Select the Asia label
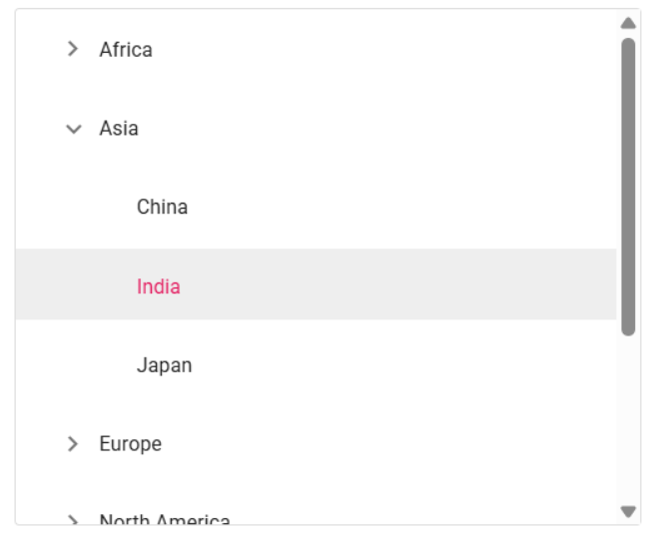Image resolution: width=655 pixels, height=542 pixels. (119, 129)
